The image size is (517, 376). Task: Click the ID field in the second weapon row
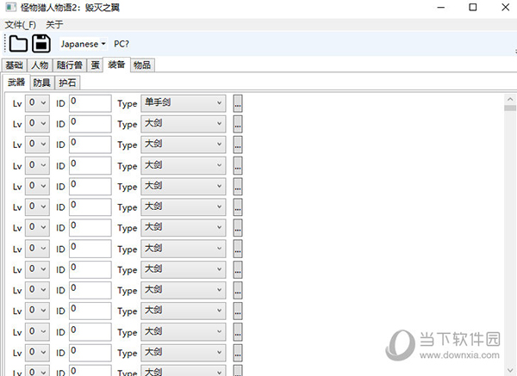click(x=90, y=124)
